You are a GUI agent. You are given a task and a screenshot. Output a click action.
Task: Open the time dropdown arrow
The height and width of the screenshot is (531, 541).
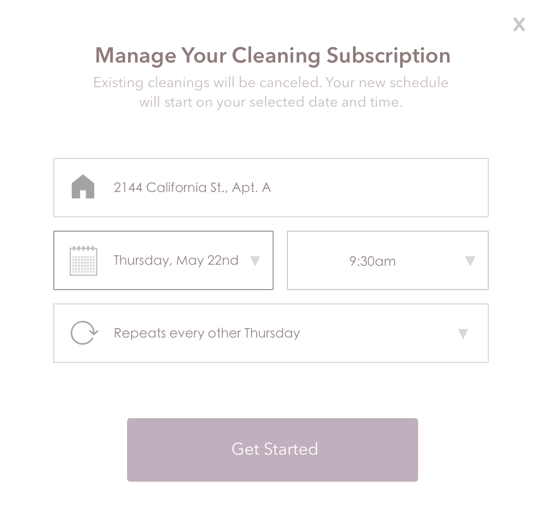[470, 261]
